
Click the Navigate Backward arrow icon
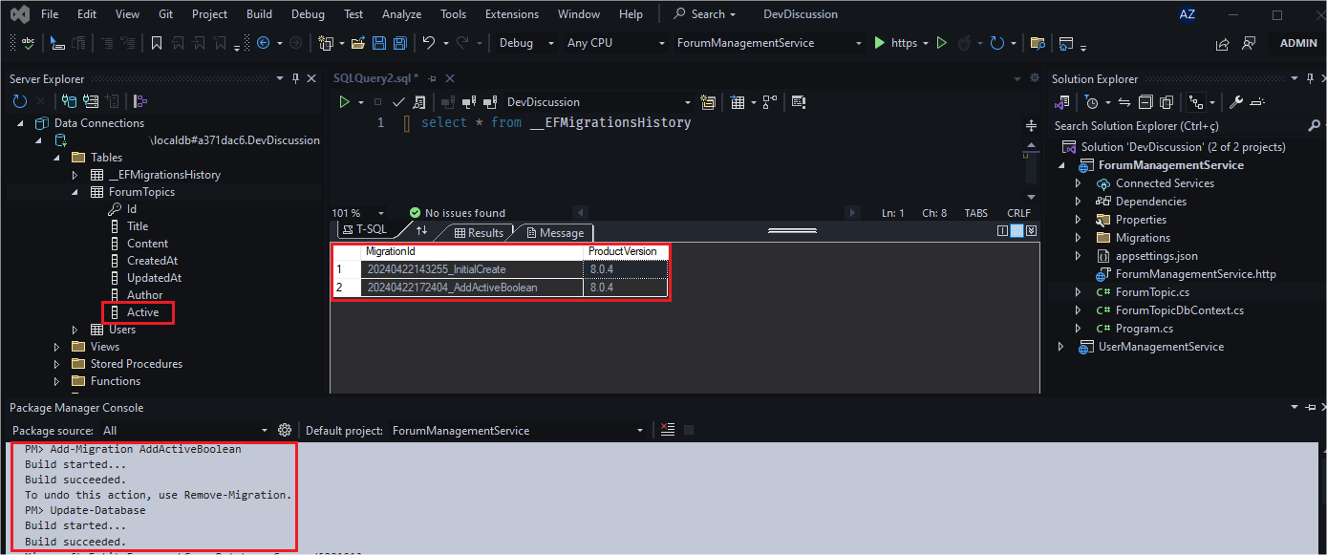(x=263, y=43)
